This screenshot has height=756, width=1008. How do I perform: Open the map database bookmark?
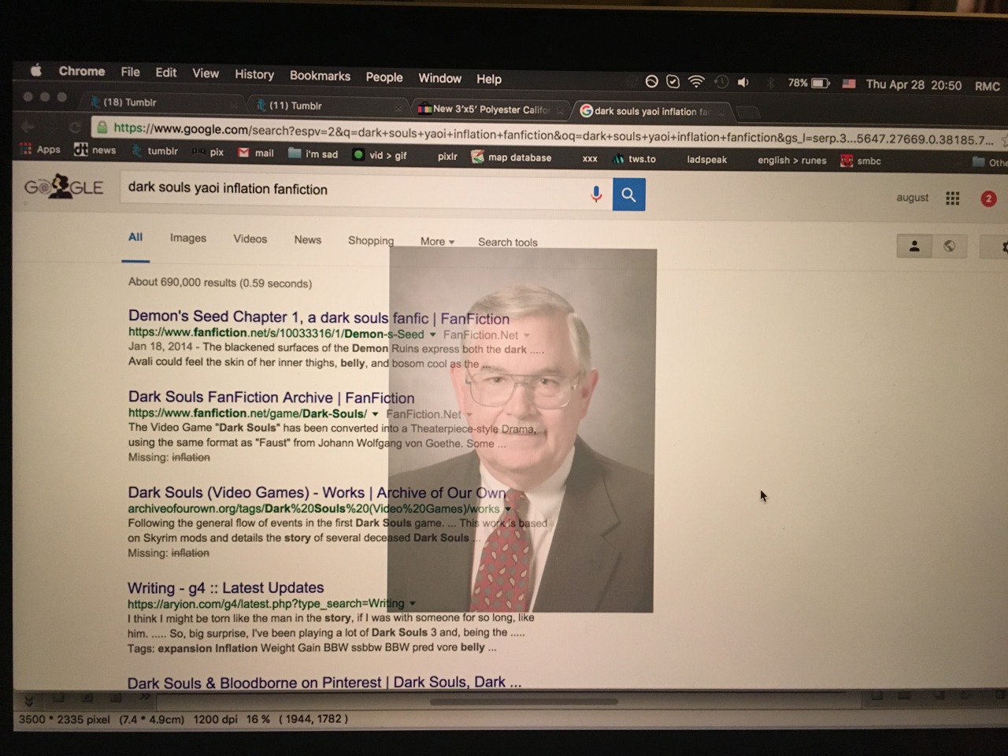tap(511, 157)
